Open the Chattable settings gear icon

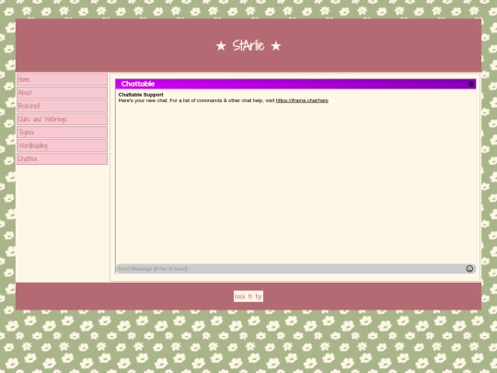coord(470,84)
